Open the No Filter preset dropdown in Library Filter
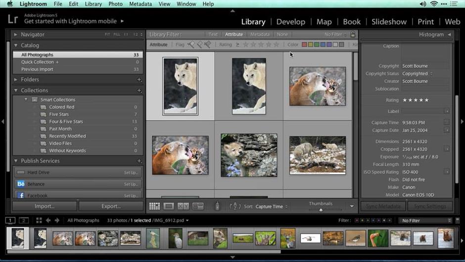This screenshot has width=465, height=262. (335, 35)
